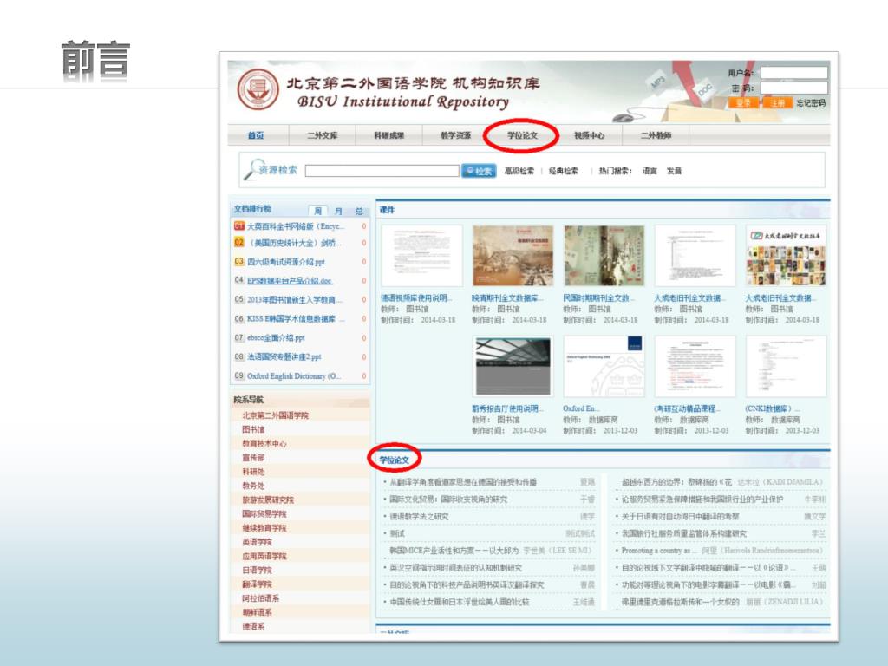
Task: Follow the 忘记密码 link
Action: 811,103
